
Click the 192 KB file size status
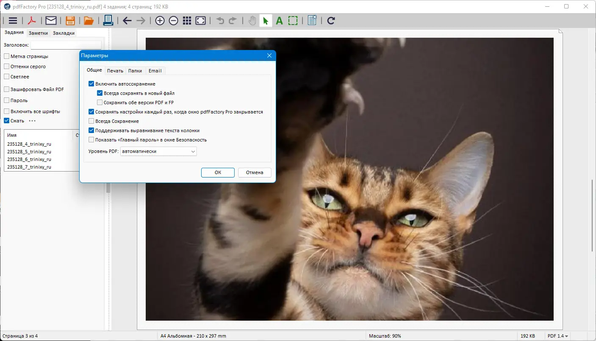coord(529,336)
